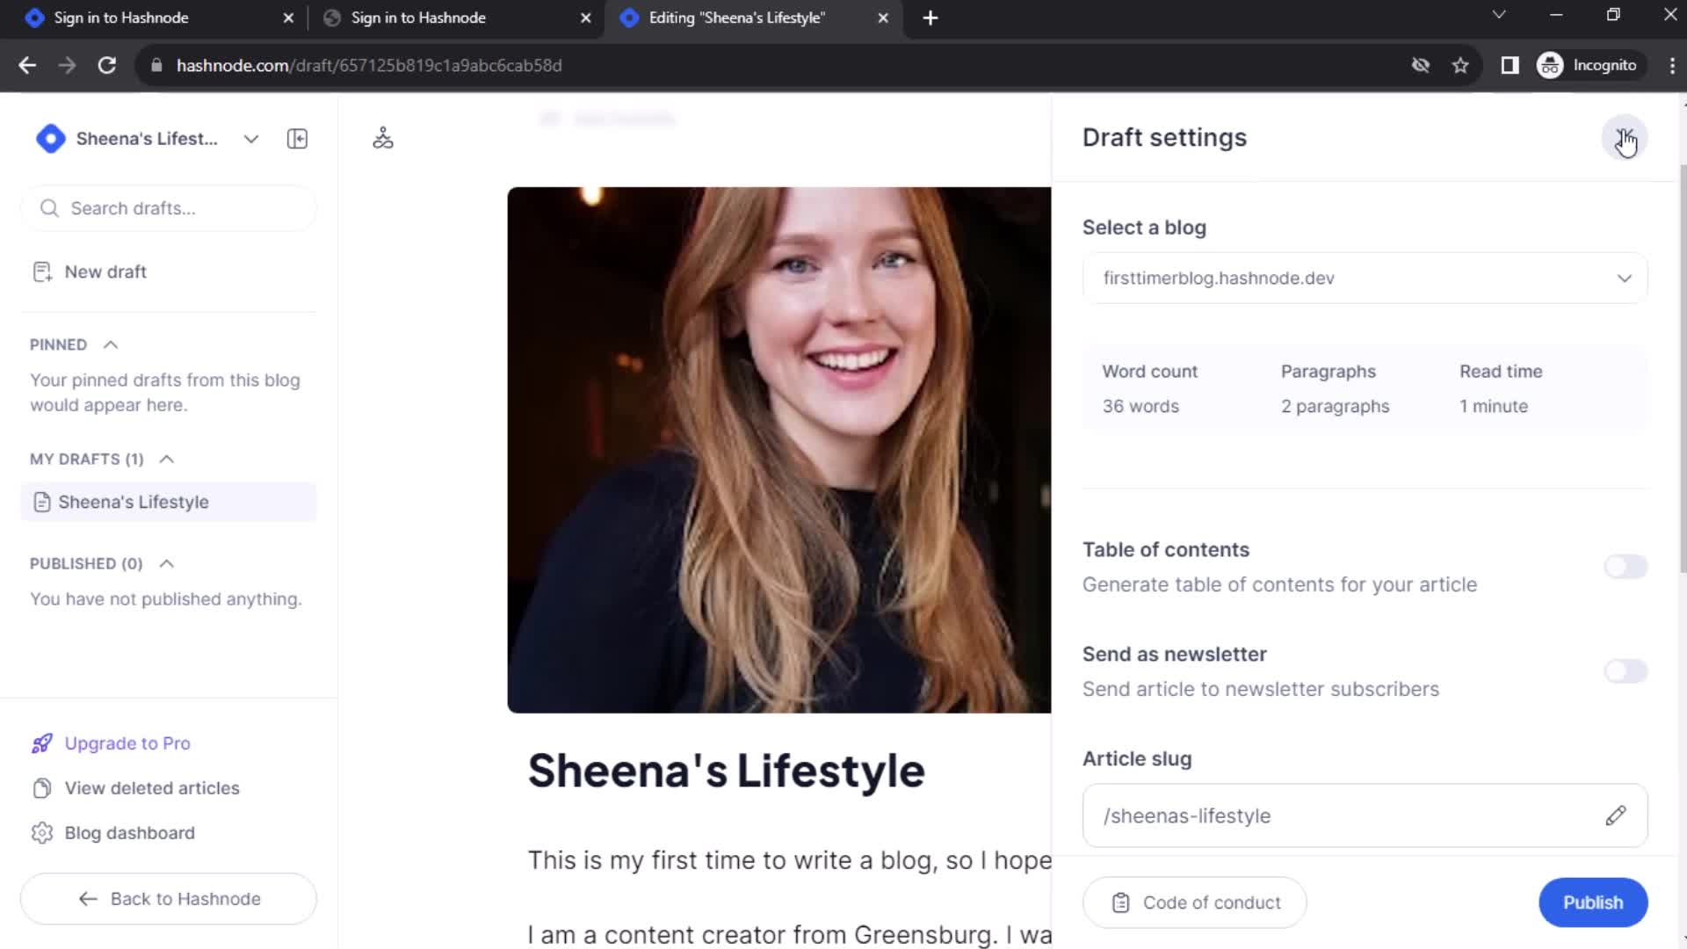Image resolution: width=1687 pixels, height=949 pixels.
Task: Click the Upgrade to Pro rocket icon
Action: coord(42,743)
